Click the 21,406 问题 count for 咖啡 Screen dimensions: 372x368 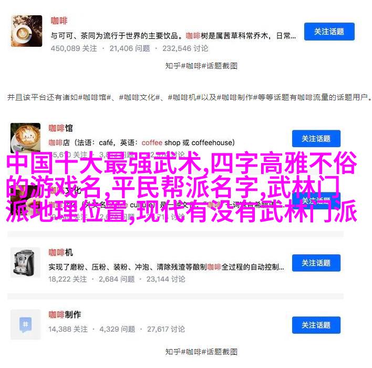coord(130,48)
